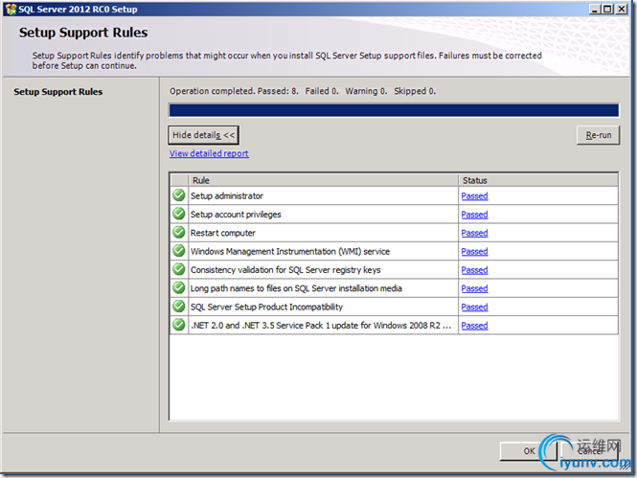
Task: Click green check icon for Setup account privileges
Action: (x=179, y=214)
